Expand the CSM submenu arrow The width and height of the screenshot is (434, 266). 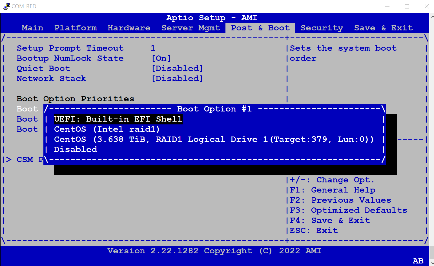click(9, 160)
